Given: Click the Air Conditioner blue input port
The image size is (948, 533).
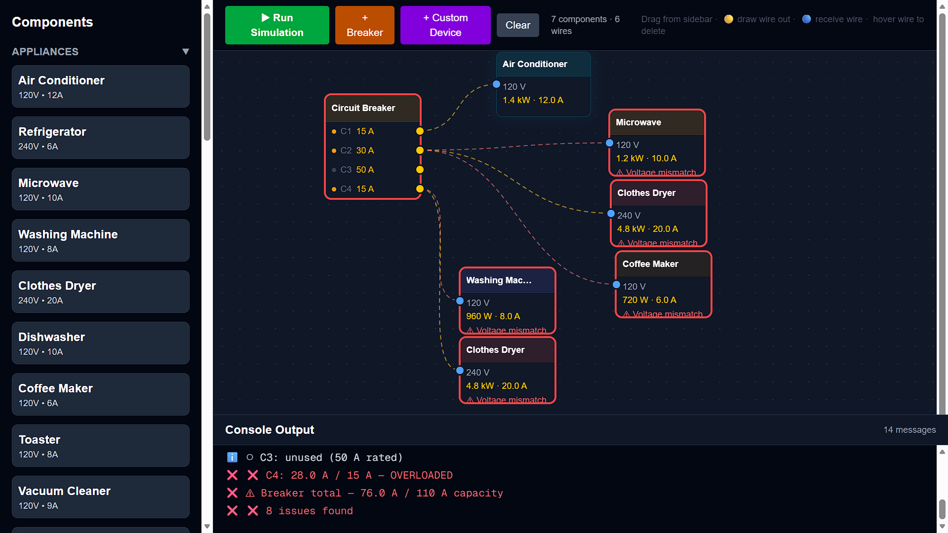Looking at the screenshot, I should [x=497, y=84].
